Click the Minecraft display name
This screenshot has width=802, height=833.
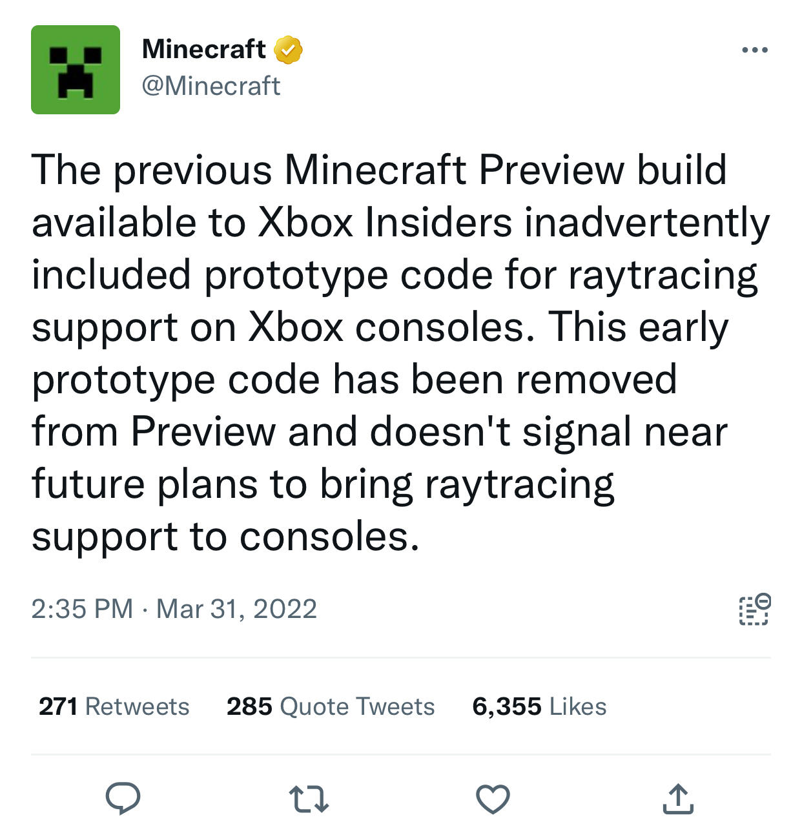tap(203, 49)
